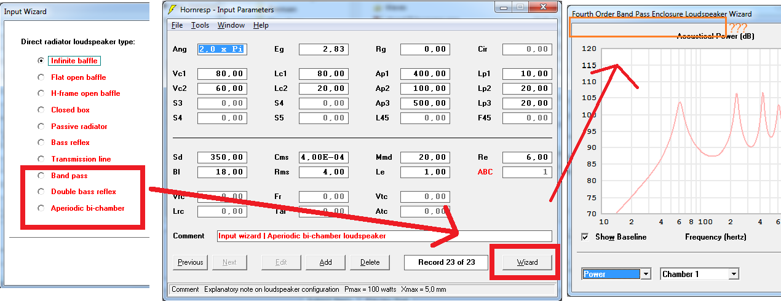Viewport: 781px width, 301px height.
Task: Click the Eg field with 2,83
Action: click(323, 49)
